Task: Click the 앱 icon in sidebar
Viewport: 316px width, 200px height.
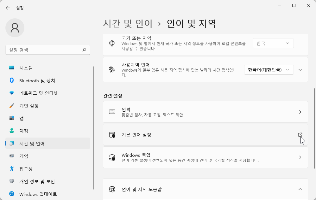Action: tap(12, 118)
